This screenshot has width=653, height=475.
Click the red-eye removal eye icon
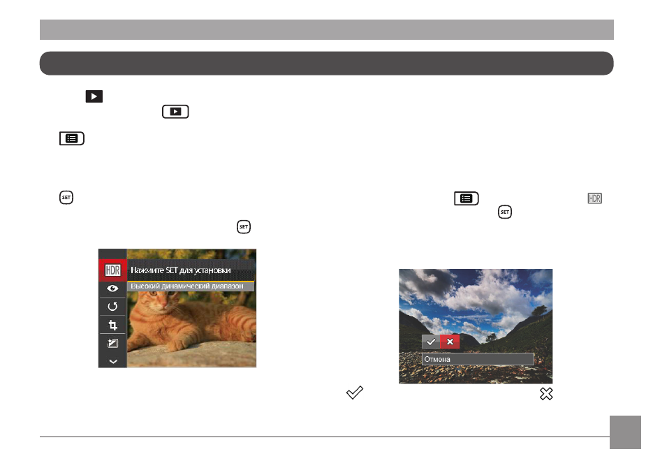coord(112,288)
